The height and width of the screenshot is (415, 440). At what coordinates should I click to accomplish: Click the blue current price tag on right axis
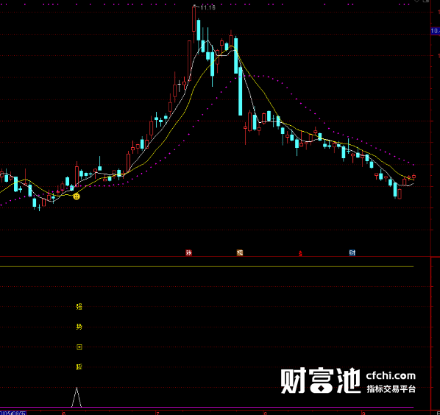[x=436, y=31]
